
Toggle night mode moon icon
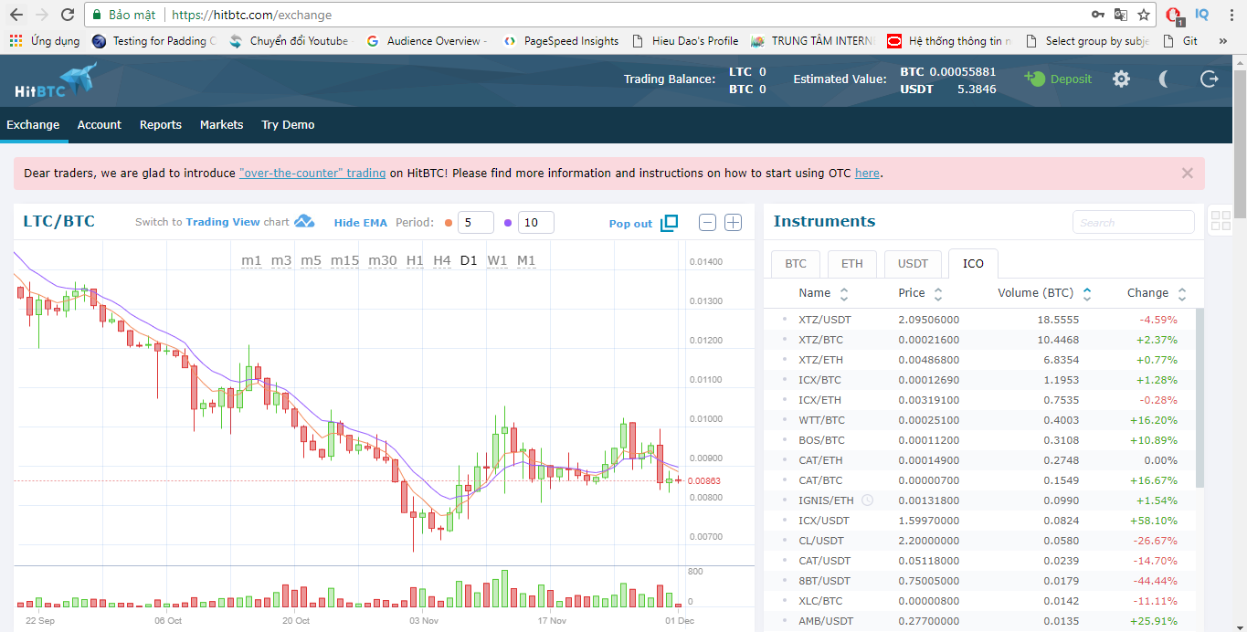[x=1164, y=79]
